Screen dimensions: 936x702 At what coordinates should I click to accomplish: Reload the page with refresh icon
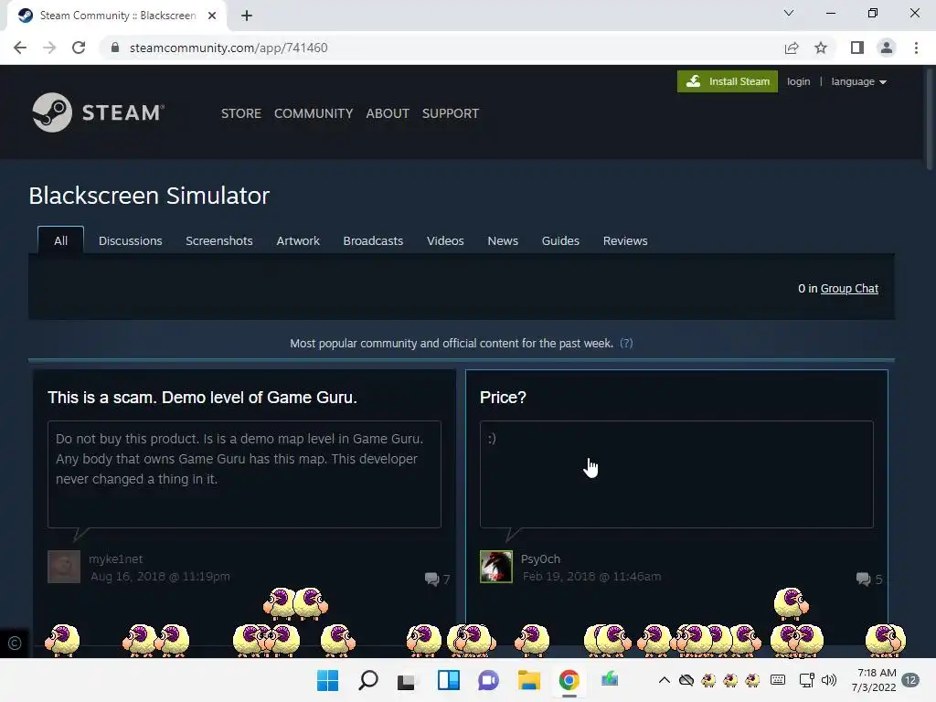pyautogui.click(x=79, y=48)
